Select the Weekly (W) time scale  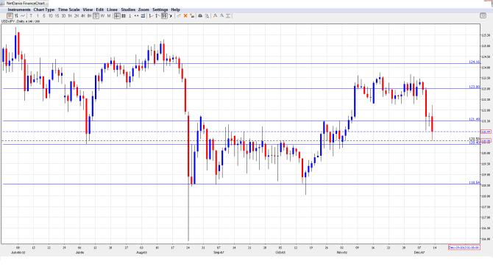pos(102,15)
